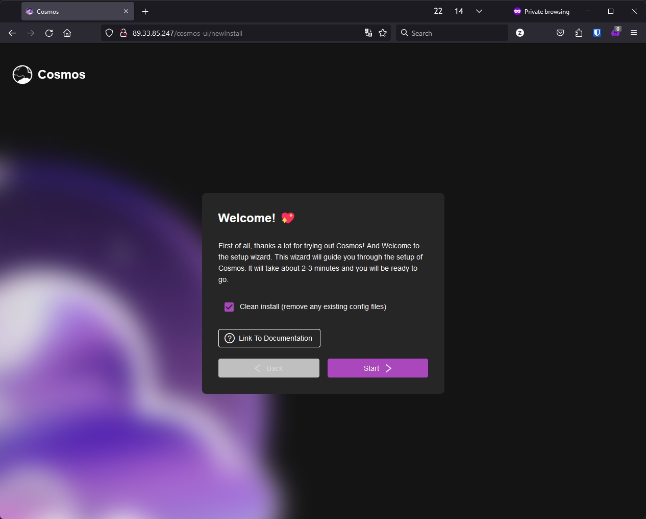Focus the address bar URL field
Viewport: 646px width, 519px height.
245,33
